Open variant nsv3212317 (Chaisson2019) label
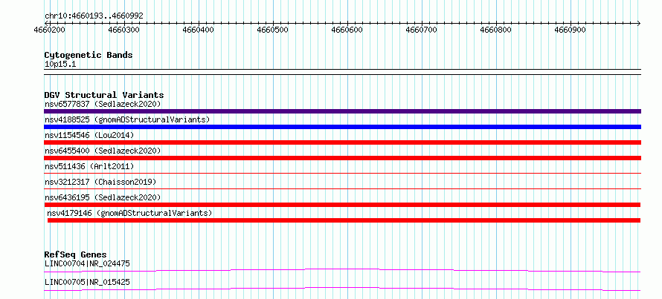Image resolution: width=662 pixels, height=299 pixels. coord(100,182)
